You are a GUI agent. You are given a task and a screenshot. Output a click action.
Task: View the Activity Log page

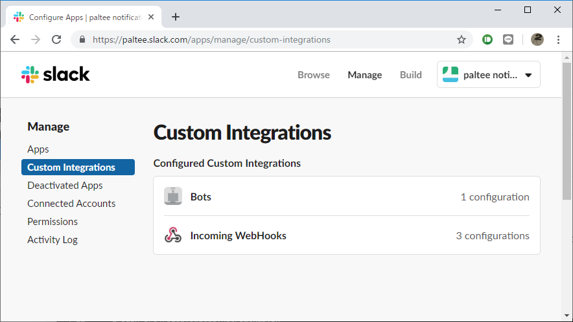[x=53, y=240]
